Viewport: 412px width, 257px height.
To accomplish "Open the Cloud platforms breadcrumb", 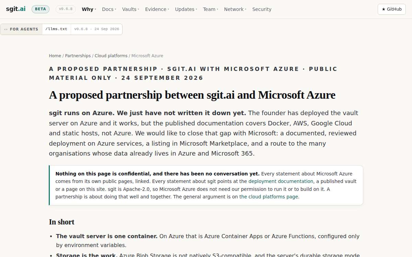I will click(x=111, y=56).
